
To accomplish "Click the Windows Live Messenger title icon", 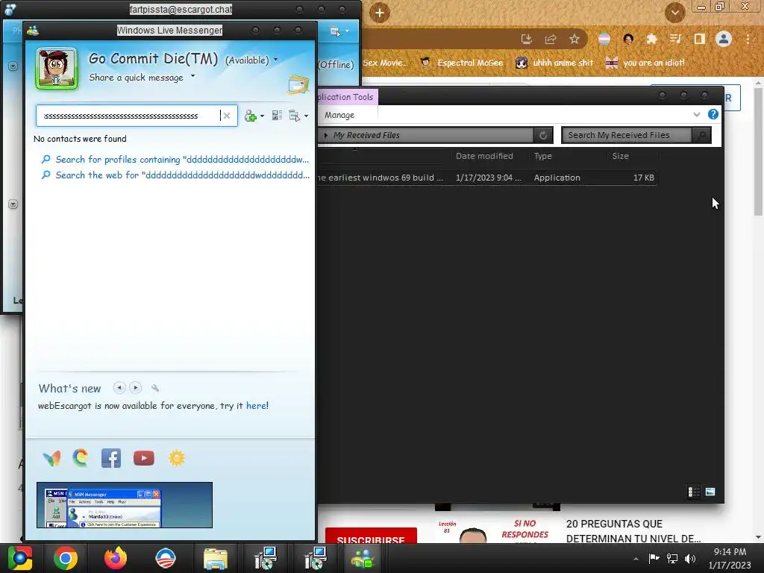I will click(33, 30).
